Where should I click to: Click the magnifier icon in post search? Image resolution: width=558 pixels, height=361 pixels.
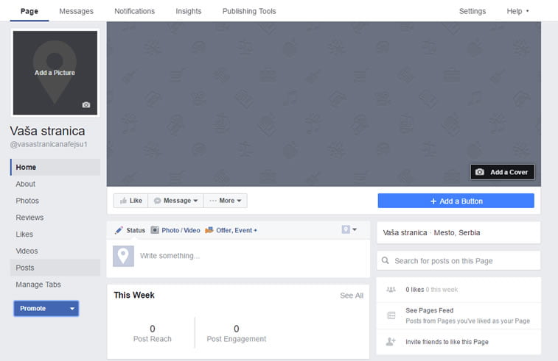(386, 260)
